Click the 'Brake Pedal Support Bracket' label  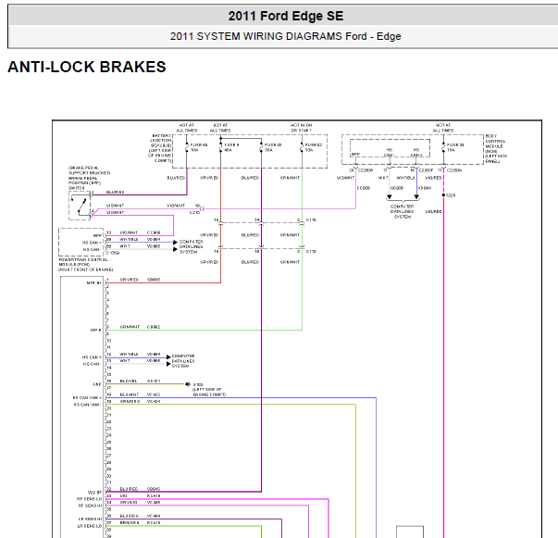[90, 170]
